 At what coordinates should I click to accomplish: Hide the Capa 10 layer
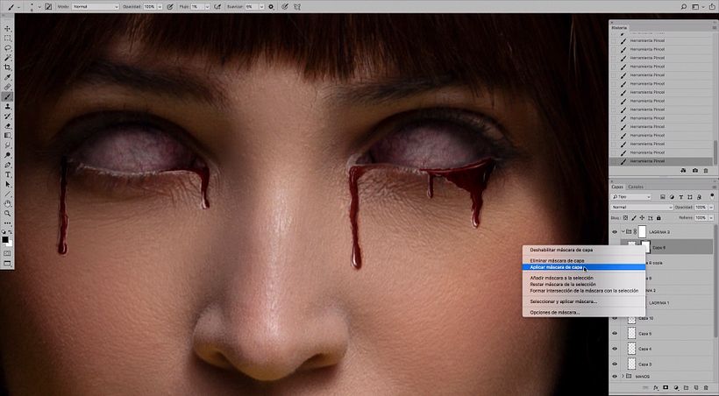pyautogui.click(x=615, y=318)
